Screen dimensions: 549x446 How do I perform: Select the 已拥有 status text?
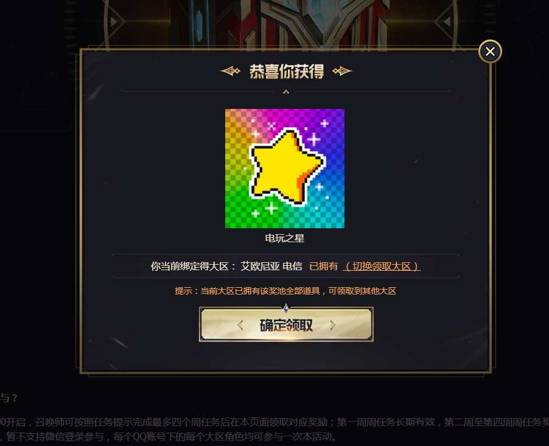tap(324, 267)
